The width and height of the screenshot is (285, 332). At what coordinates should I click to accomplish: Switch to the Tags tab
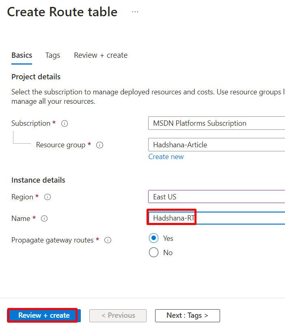(x=52, y=55)
